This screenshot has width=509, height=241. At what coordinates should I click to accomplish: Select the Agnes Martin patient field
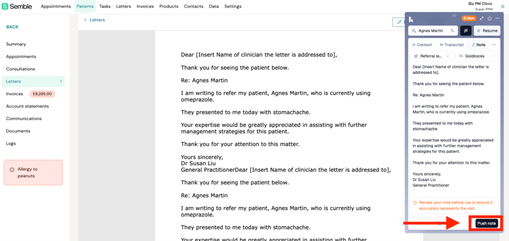click(433, 30)
